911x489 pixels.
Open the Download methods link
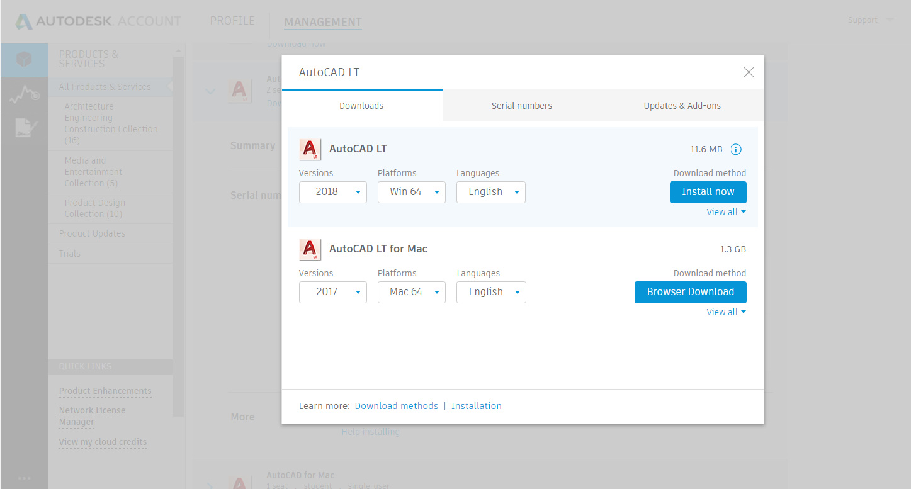[397, 406]
